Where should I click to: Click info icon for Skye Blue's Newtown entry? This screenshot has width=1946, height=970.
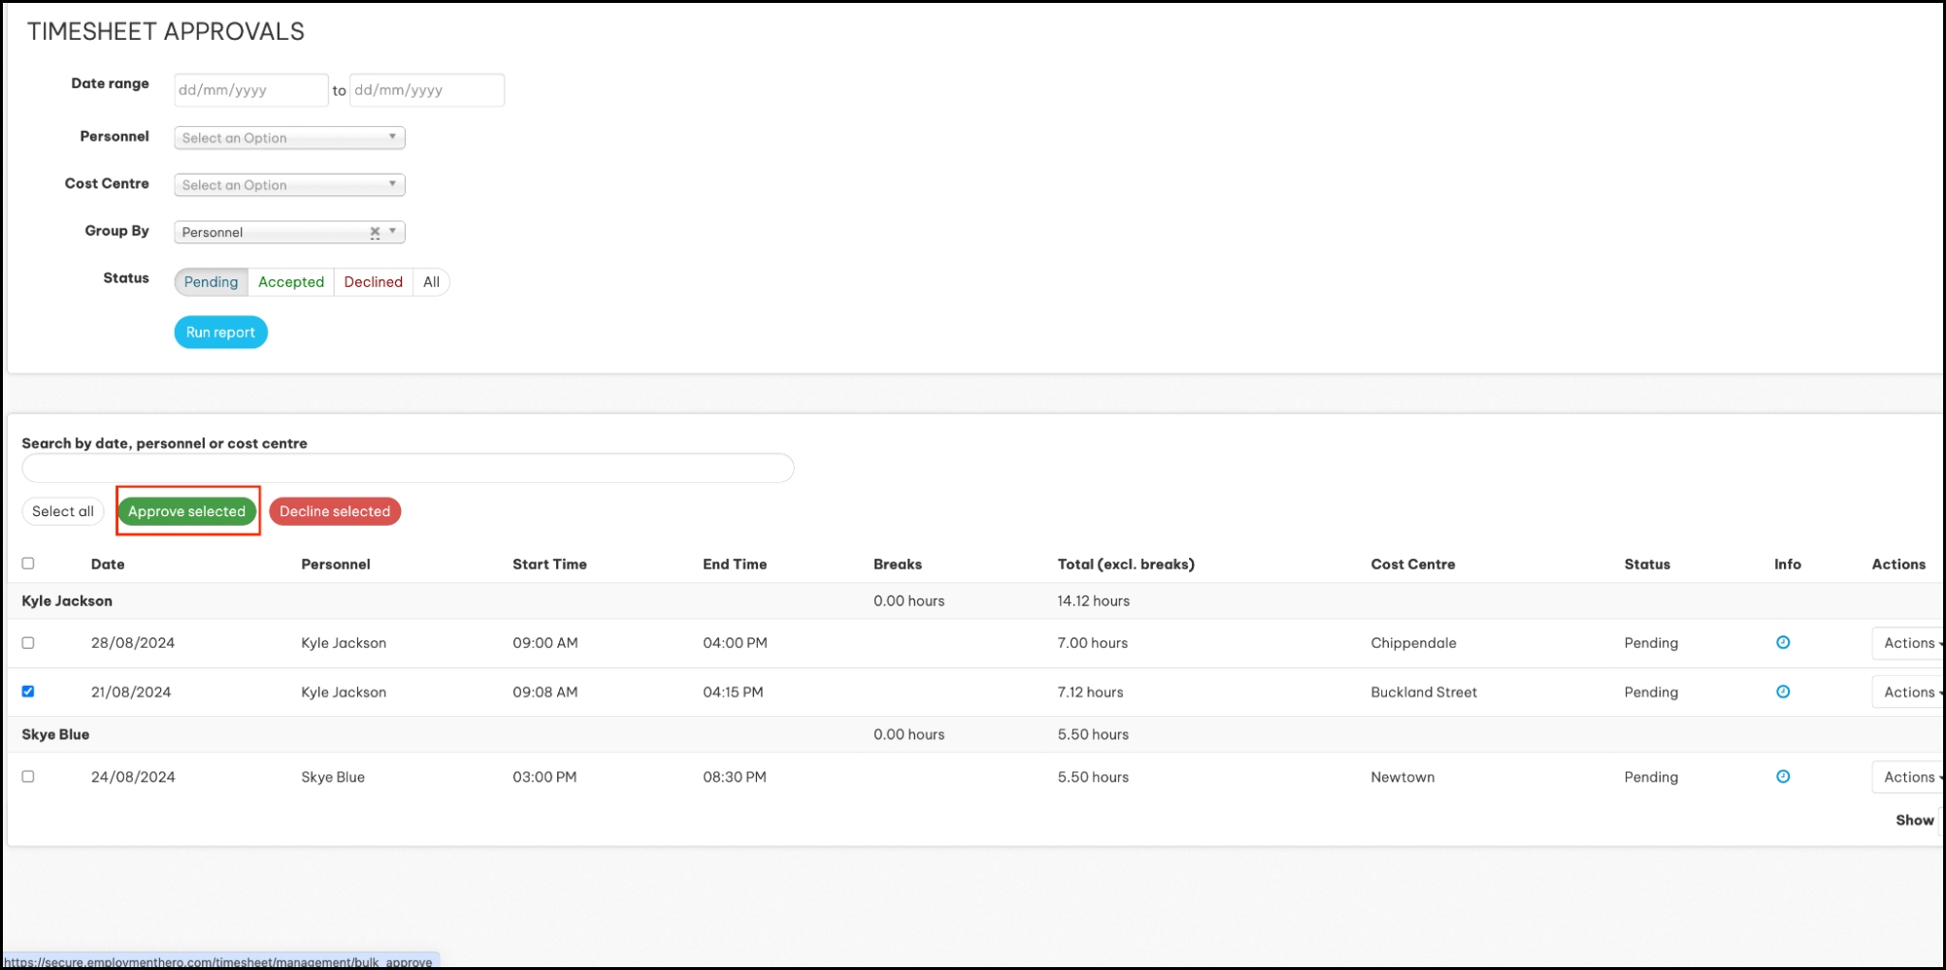coord(1782,776)
